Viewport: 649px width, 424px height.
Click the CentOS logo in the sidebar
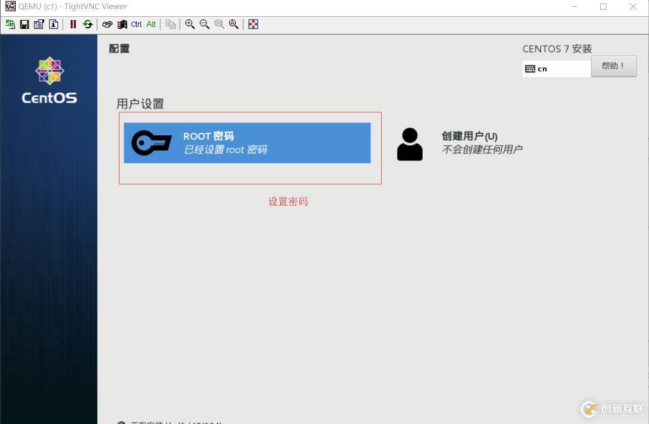click(x=50, y=81)
